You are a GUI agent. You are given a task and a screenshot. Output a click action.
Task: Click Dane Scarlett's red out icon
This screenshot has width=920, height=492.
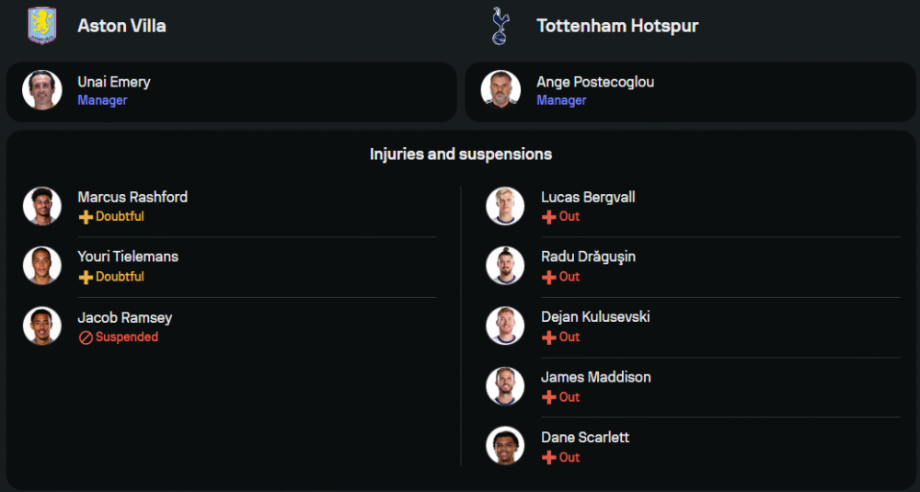549,457
